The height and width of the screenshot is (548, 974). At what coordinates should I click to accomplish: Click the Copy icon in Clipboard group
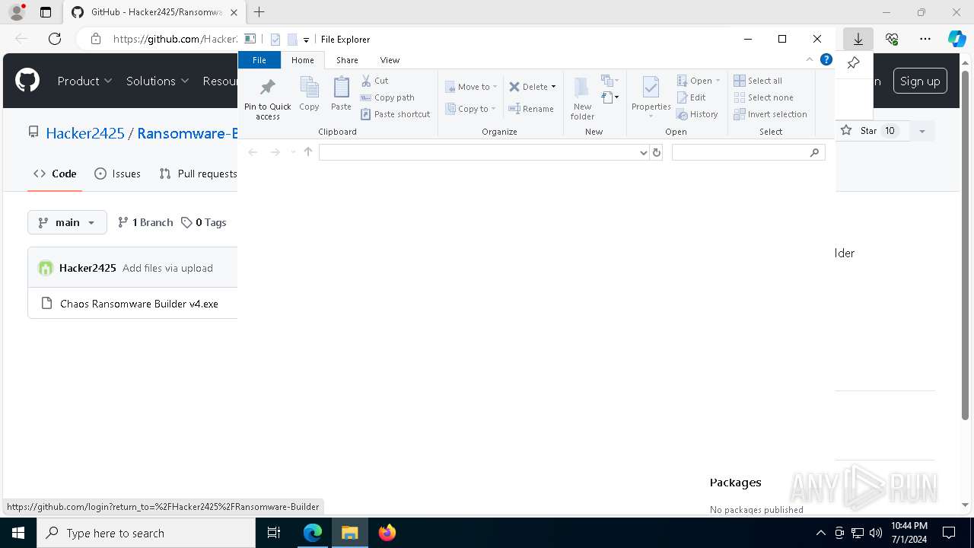309,94
